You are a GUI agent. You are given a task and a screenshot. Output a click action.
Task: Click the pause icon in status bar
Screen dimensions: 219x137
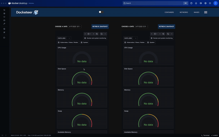(x=2, y=135)
